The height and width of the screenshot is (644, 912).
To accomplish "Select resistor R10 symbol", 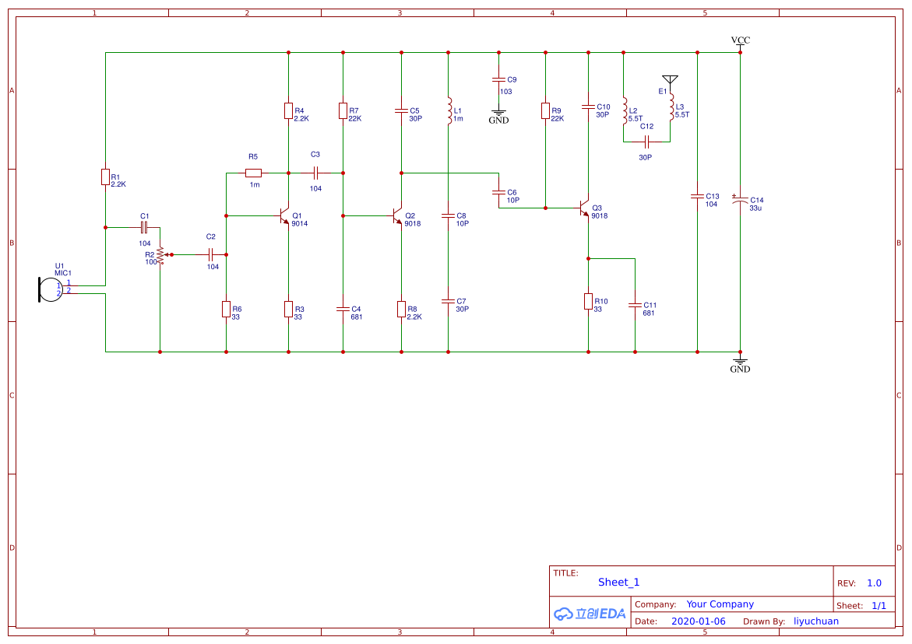I will coord(588,301).
